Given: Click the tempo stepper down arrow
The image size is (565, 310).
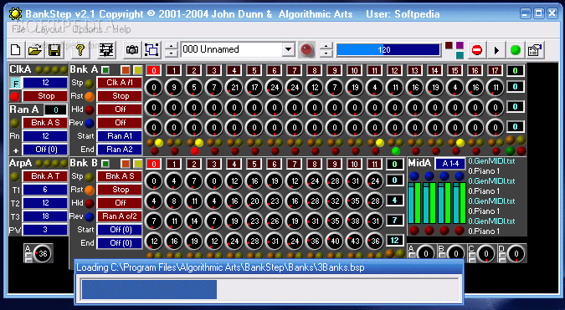Looking at the screenshot, I should [326, 53].
